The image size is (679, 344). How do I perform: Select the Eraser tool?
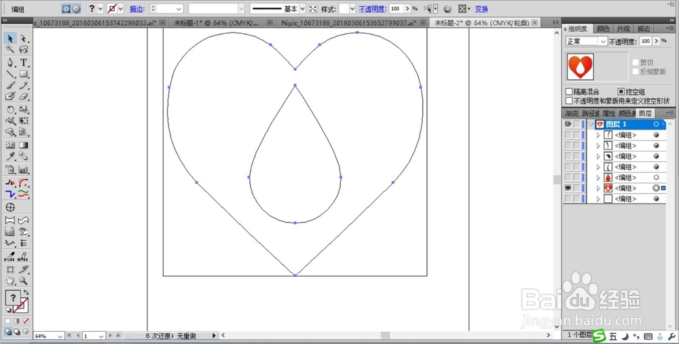[x=23, y=96]
